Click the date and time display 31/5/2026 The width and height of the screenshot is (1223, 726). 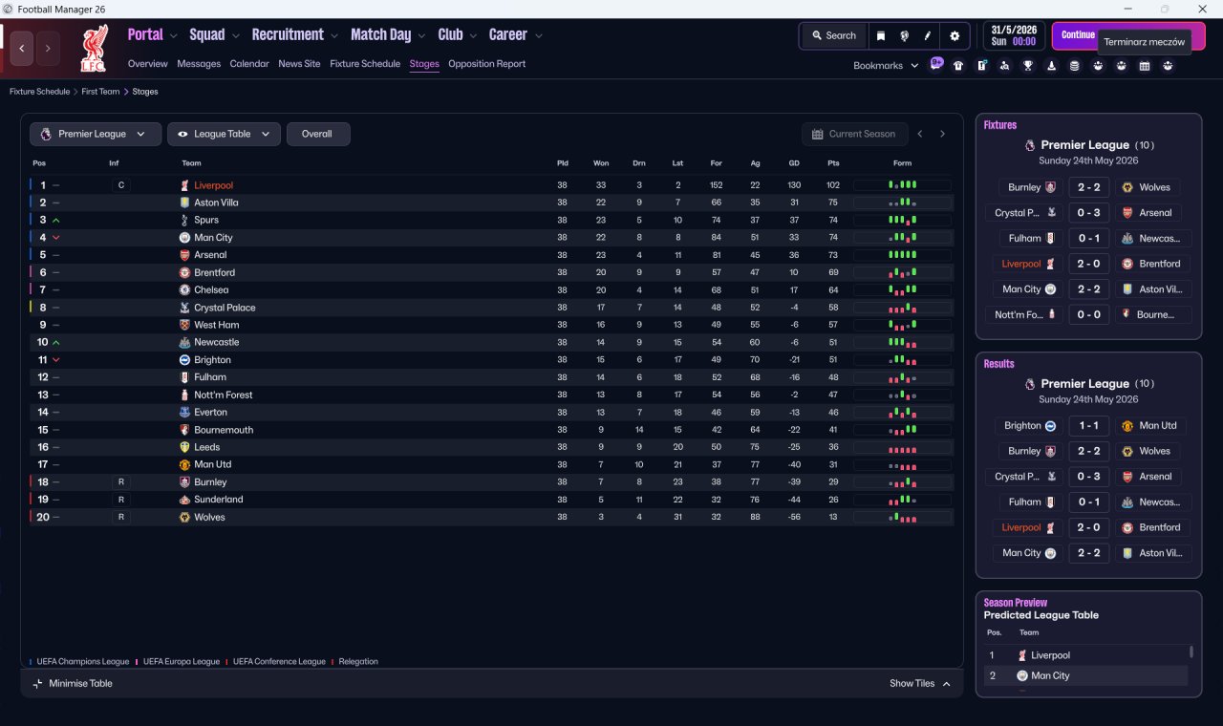(1014, 35)
